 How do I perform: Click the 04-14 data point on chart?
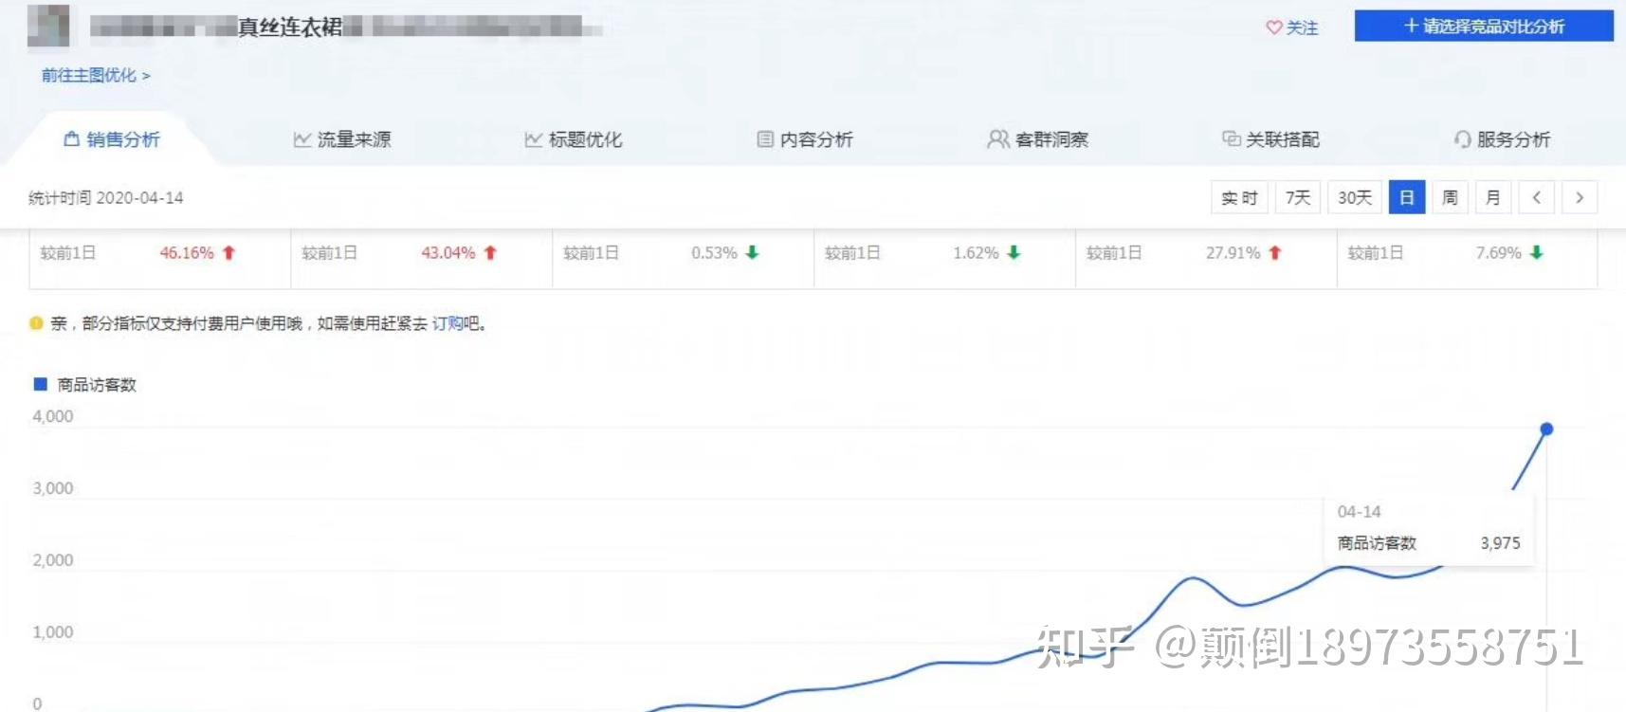tap(1546, 429)
